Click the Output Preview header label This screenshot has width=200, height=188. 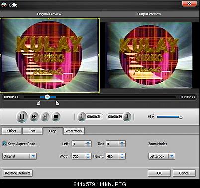[x=149, y=14]
